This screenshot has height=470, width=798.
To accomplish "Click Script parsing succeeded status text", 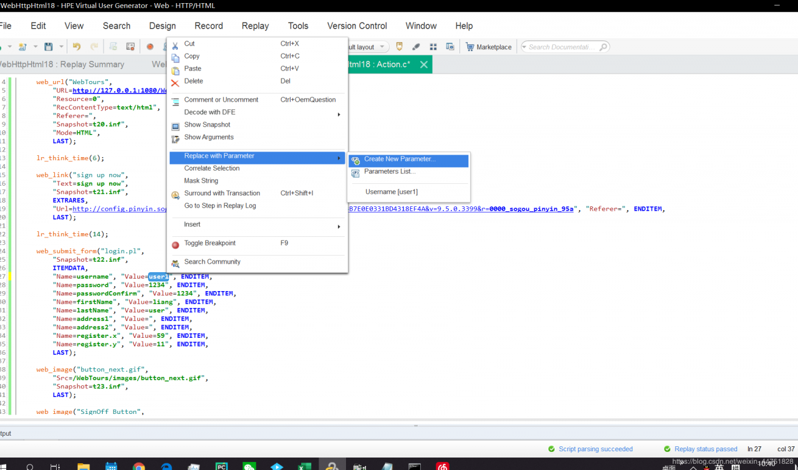I will pyautogui.click(x=595, y=449).
